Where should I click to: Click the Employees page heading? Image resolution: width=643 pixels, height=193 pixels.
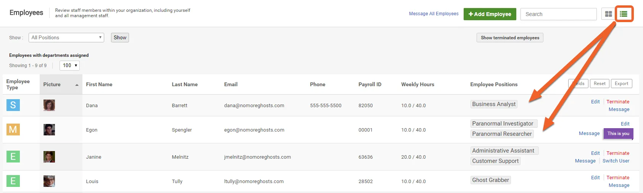click(x=26, y=13)
